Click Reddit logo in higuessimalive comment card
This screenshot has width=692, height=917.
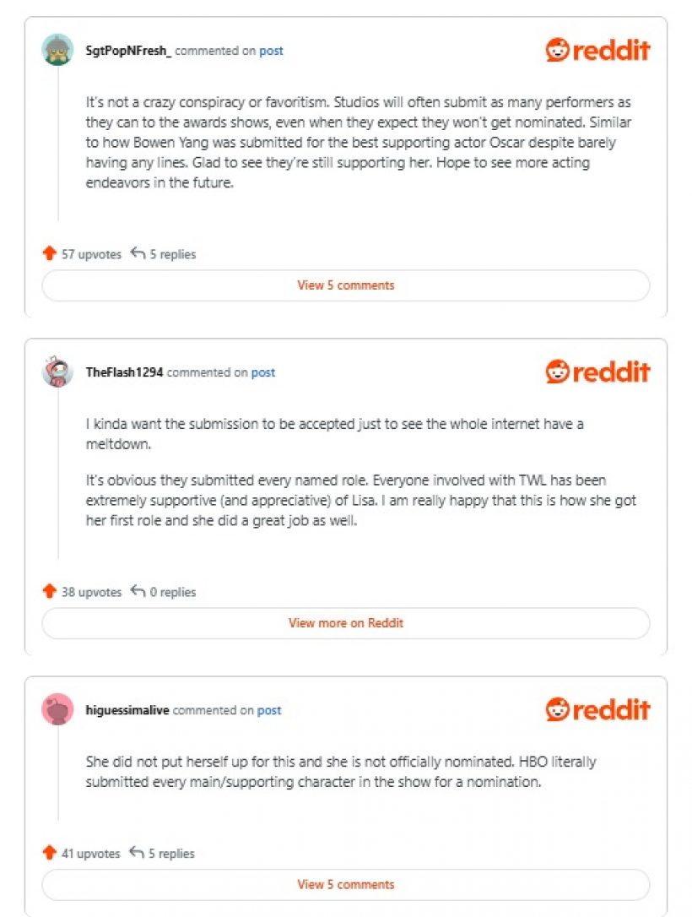(x=597, y=709)
